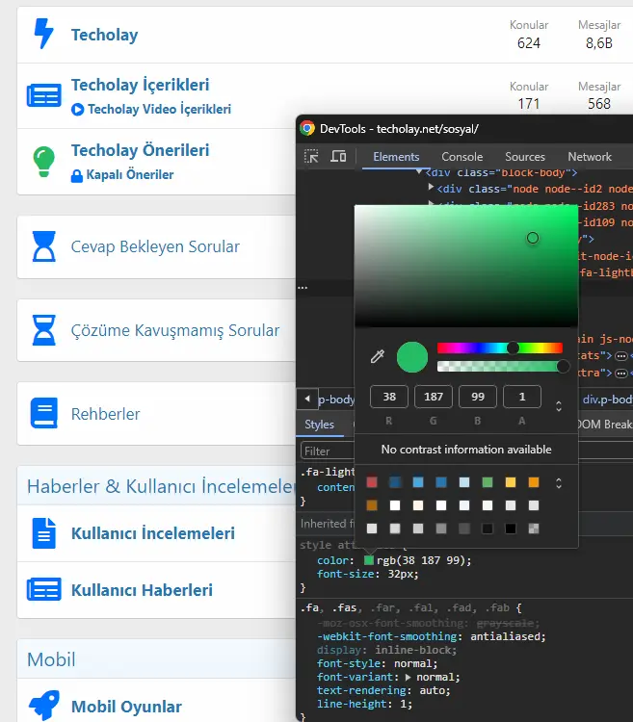Click the breadcrumb scroll-left arrow before p-body
The height and width of the screenshot is (722, 633).
click(307, 399)
